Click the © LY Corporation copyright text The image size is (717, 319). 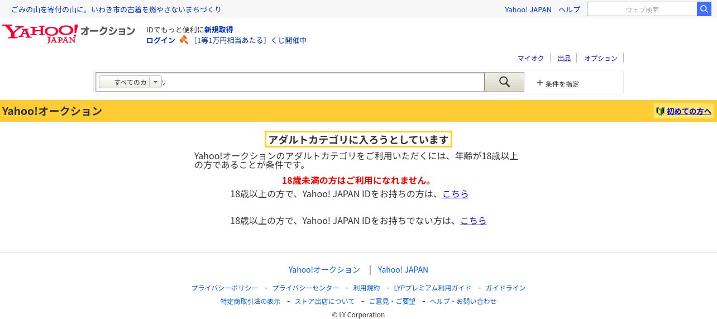pyautogui.click(x=358, y=315)
